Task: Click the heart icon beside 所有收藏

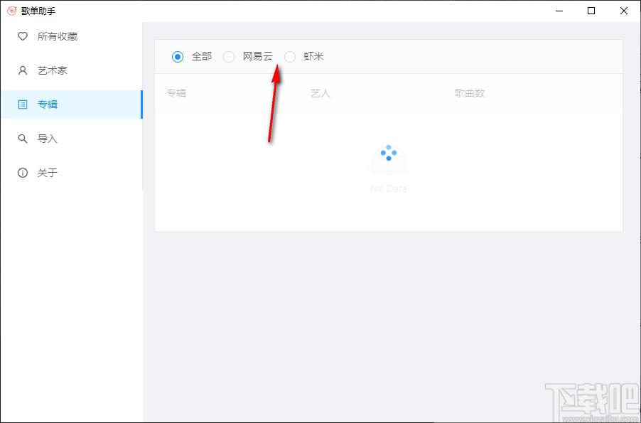Action: [23, 36]
